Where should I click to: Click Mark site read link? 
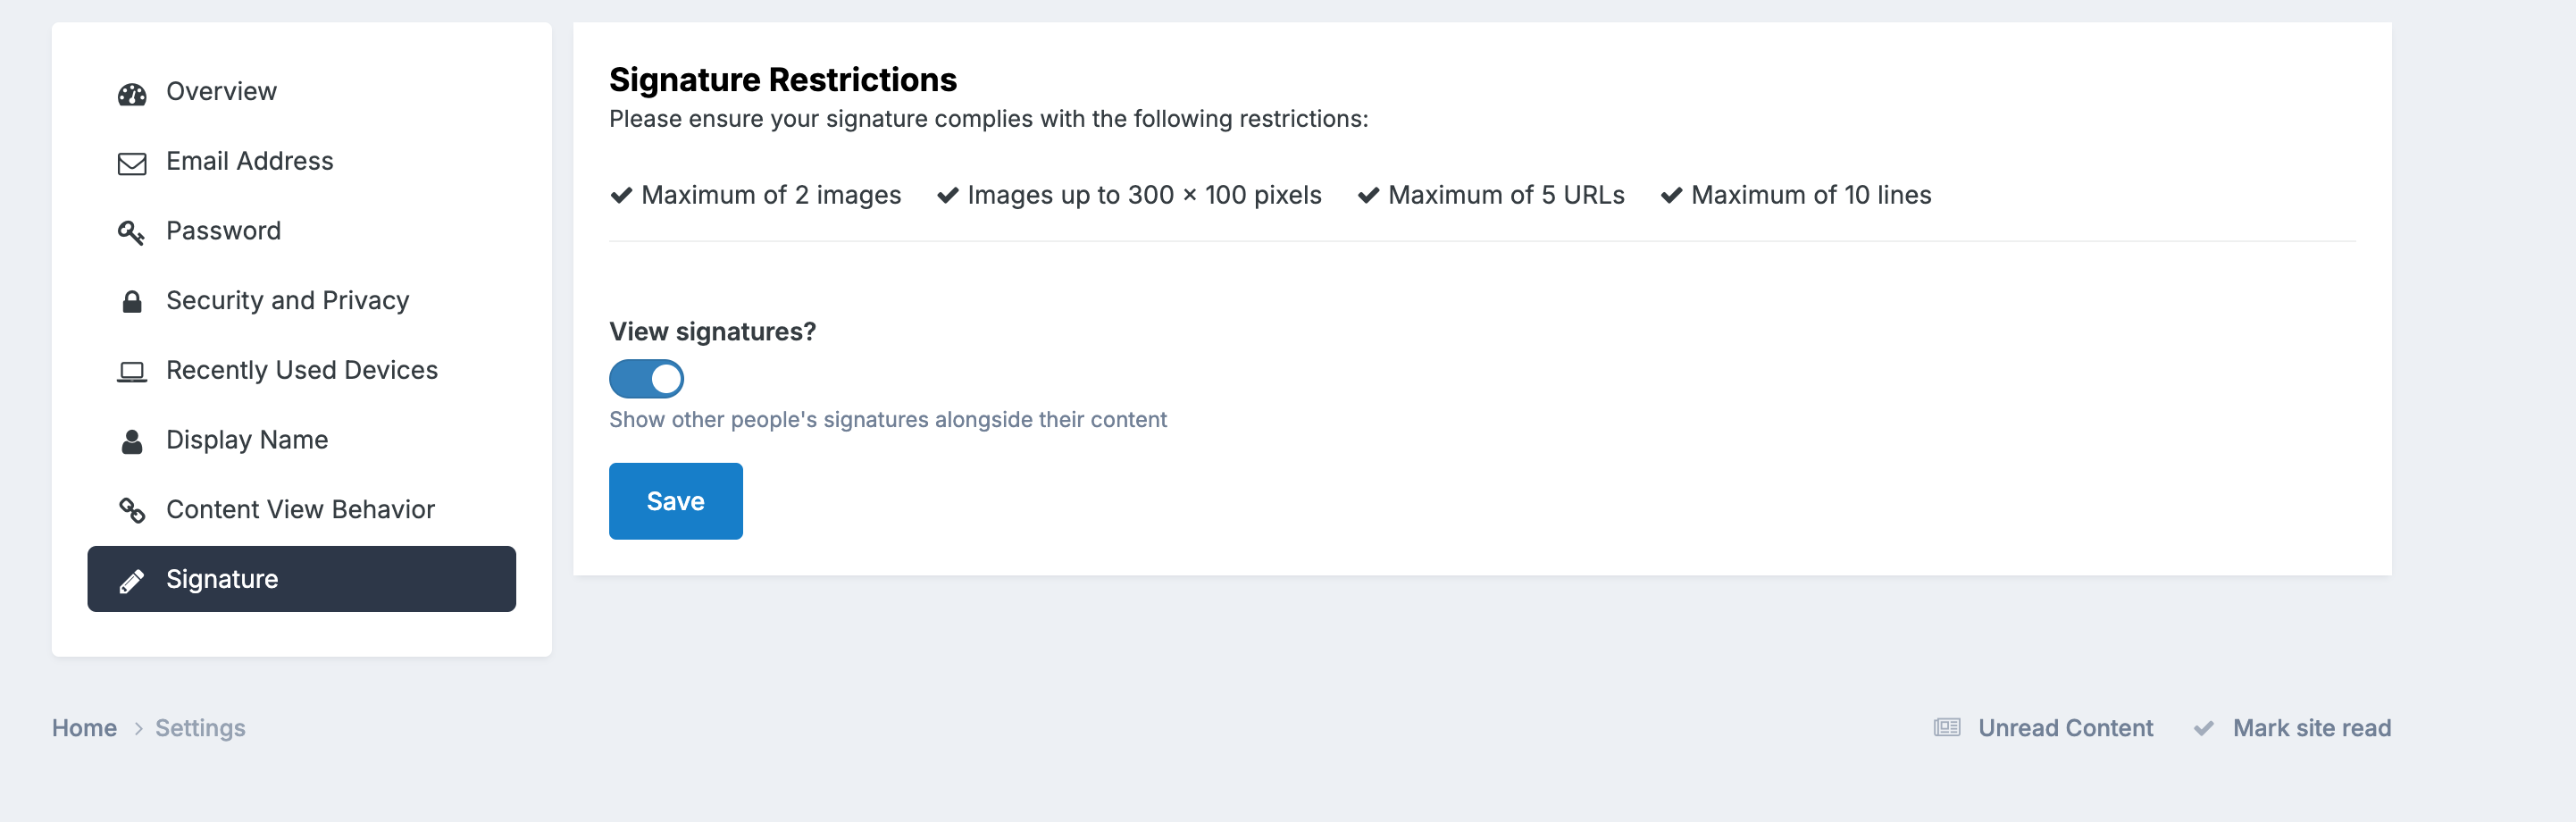(x=2312, y=728)
